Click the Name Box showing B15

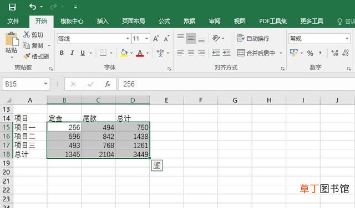(26, 84)
